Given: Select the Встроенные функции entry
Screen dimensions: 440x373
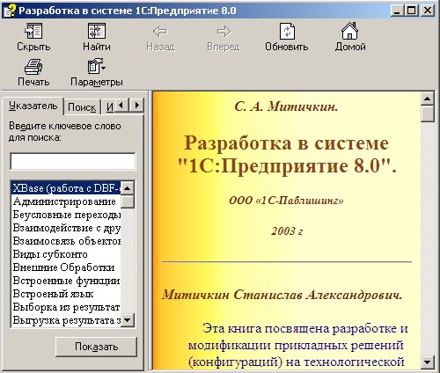Looking at the screenshot, I should coord(66,281).
